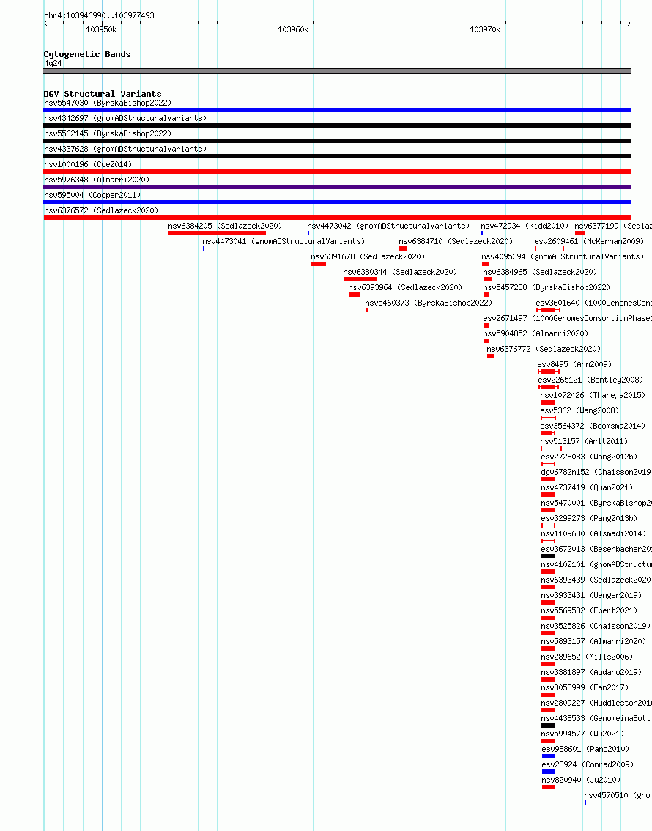The image size is (652, 831).
Task: Select nsv3381897 (Audano2019) label
Action: coord(591,671)
